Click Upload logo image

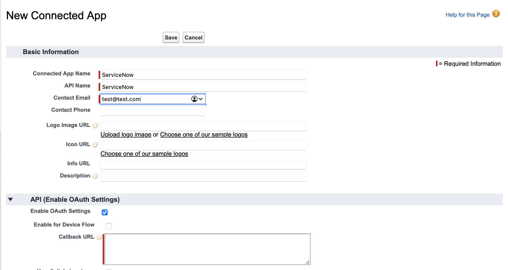click(x=126, y=134)
